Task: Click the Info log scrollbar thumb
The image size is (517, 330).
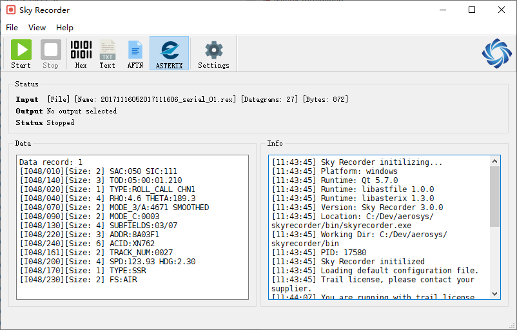Action: (x=494, y=197)
